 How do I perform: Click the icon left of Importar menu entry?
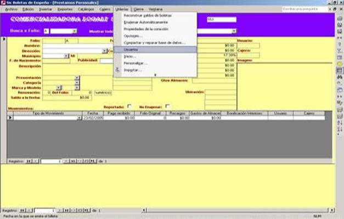click(117, 70)
